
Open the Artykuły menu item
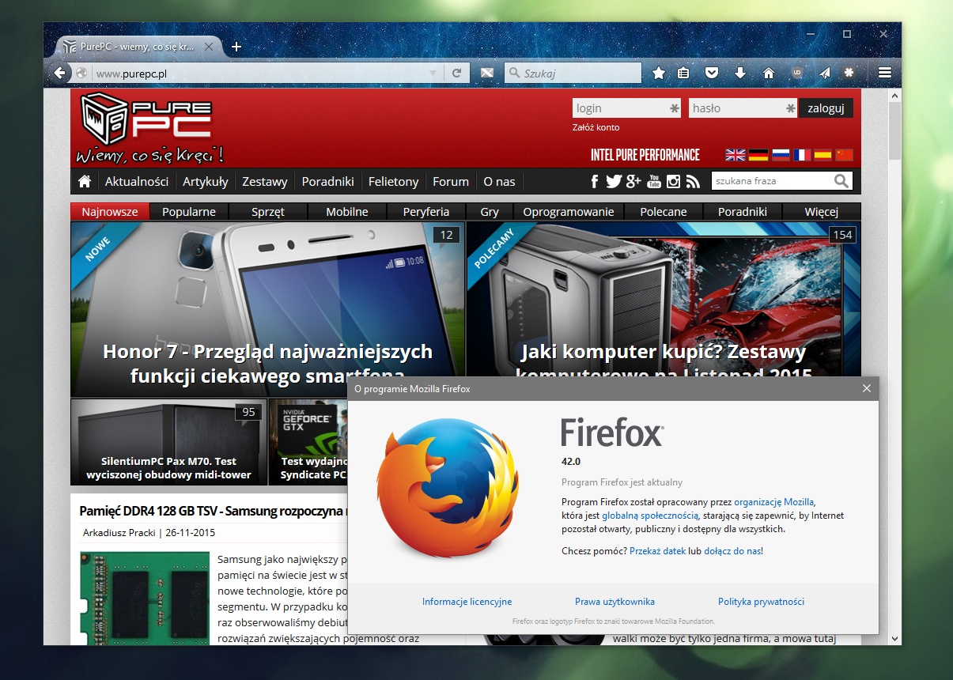coord(206,181)
